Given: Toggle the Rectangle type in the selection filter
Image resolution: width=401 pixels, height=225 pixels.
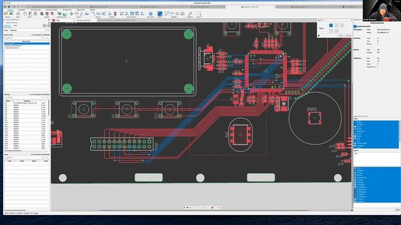Looking at the screenshot, I should (355, 146).
